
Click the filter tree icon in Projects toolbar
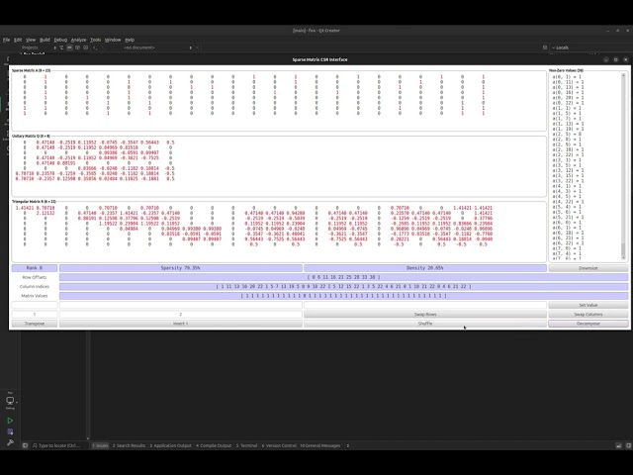[x=61, y=47]
